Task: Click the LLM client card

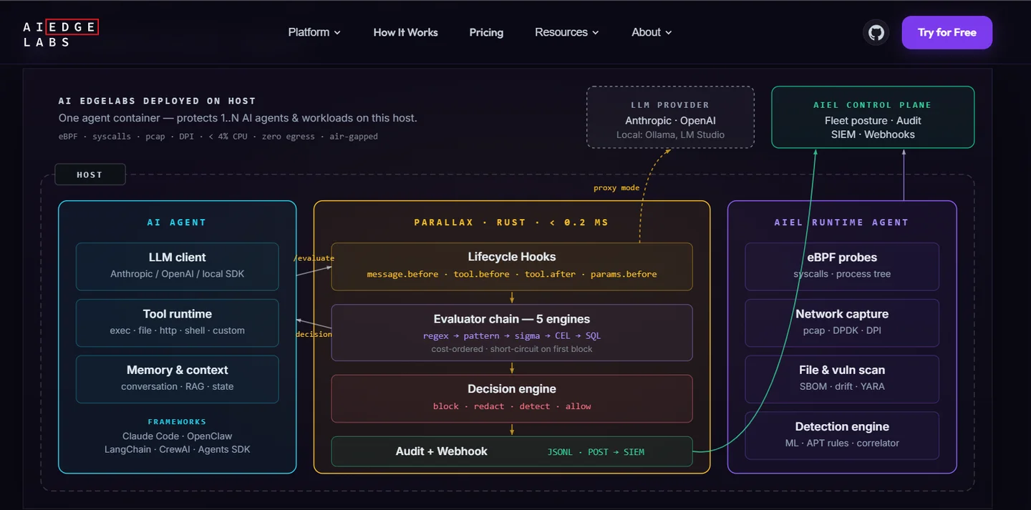Action: tap(178, 266)
